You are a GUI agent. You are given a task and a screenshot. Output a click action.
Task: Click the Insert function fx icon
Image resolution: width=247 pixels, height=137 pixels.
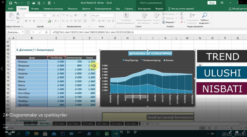[x=46, y=32]
